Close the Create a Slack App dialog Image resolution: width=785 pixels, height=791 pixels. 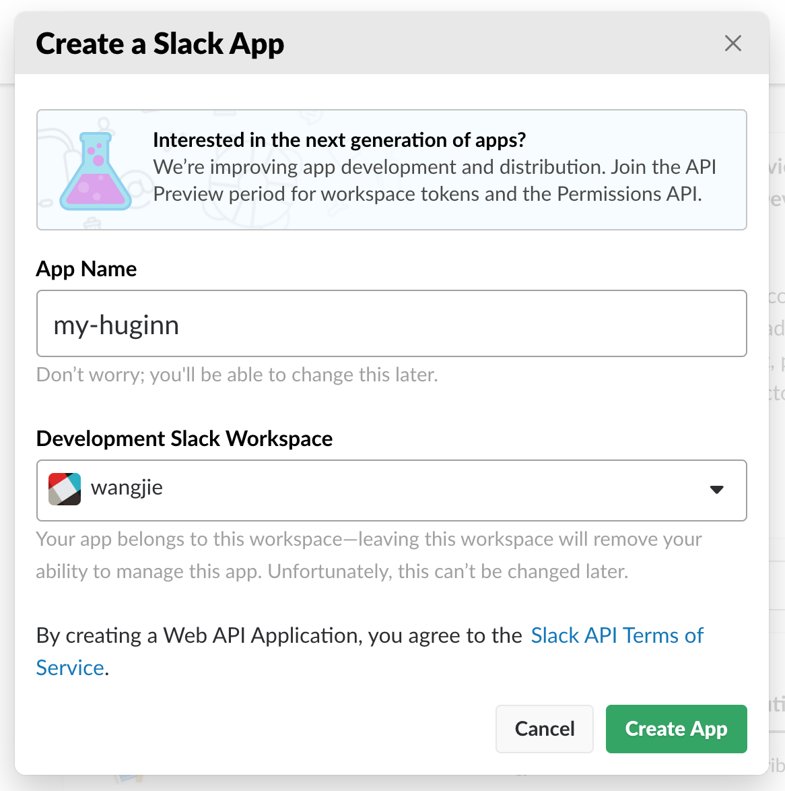click(732, 44)
